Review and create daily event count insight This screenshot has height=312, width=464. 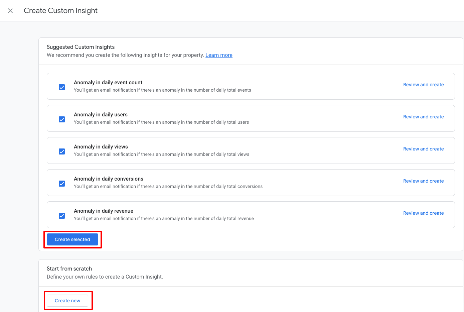423,85
